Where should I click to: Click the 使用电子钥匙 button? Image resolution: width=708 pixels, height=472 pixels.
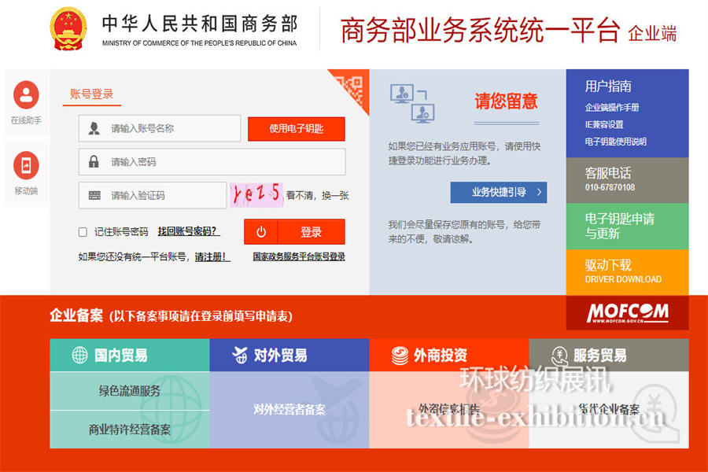tap(296, 129)
